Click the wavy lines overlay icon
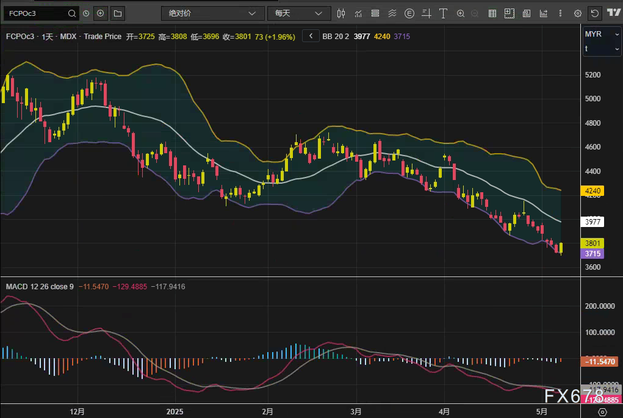Viewport: 623px width, 418px height. pos(392,13)
